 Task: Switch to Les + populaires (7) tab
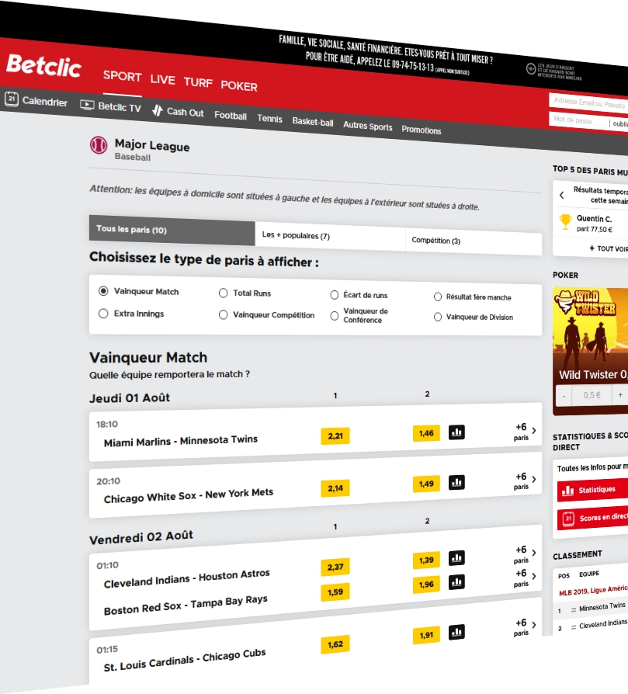pos(330,237)
